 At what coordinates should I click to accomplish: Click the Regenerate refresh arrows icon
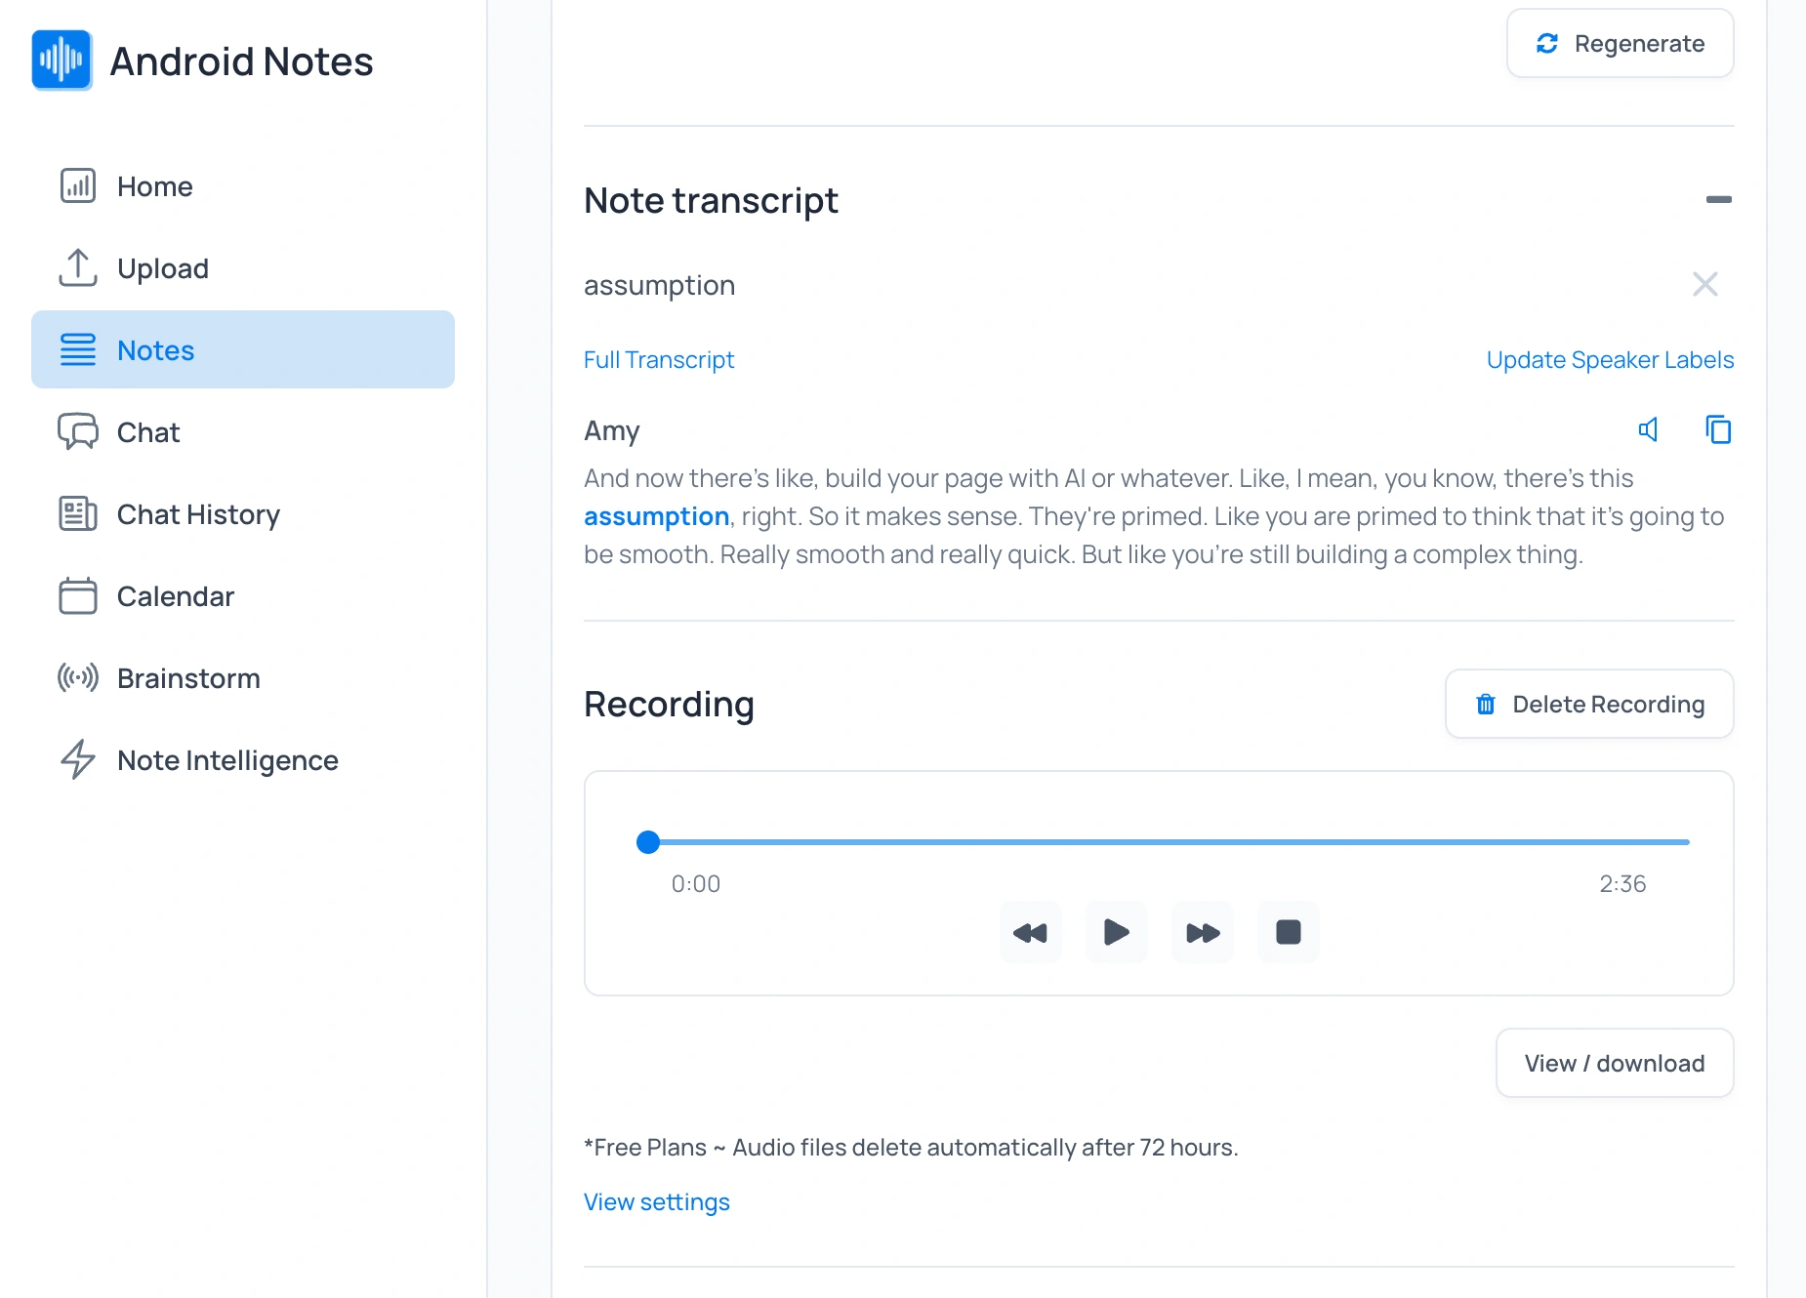[x=1547, y=44]
